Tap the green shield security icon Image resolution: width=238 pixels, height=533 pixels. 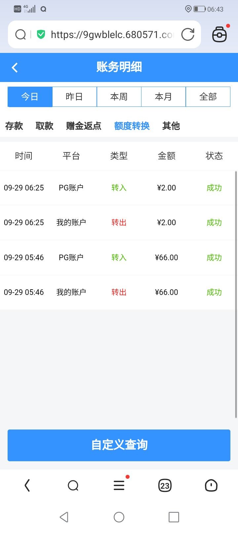pyautogui.click(x=41, y=34)
